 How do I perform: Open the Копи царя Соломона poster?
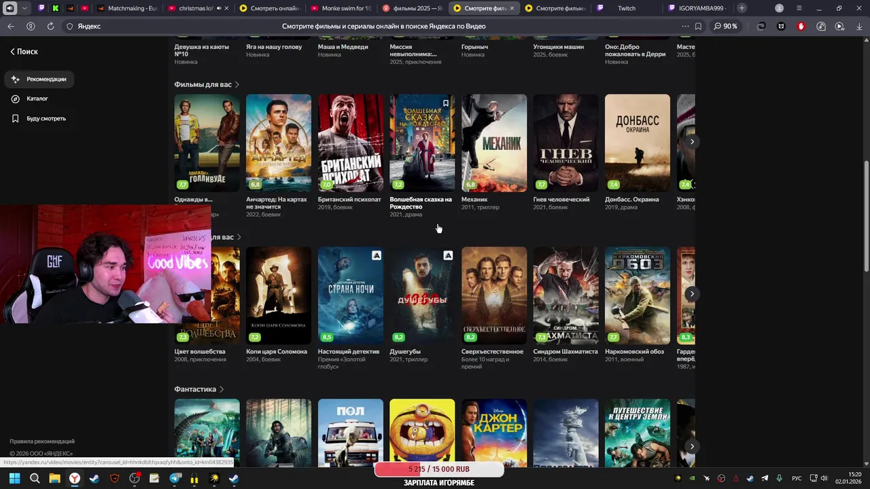pyautogui.click(x=279, y=295)
